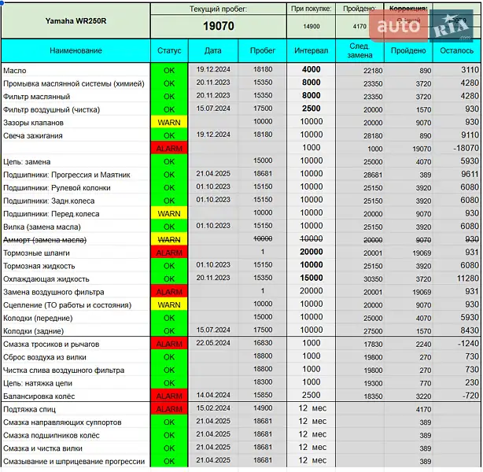Screen dimensions: 483x472
Task: Select interval 15000 for Охлаждающая жидкость
Action: tap(311, 278)
